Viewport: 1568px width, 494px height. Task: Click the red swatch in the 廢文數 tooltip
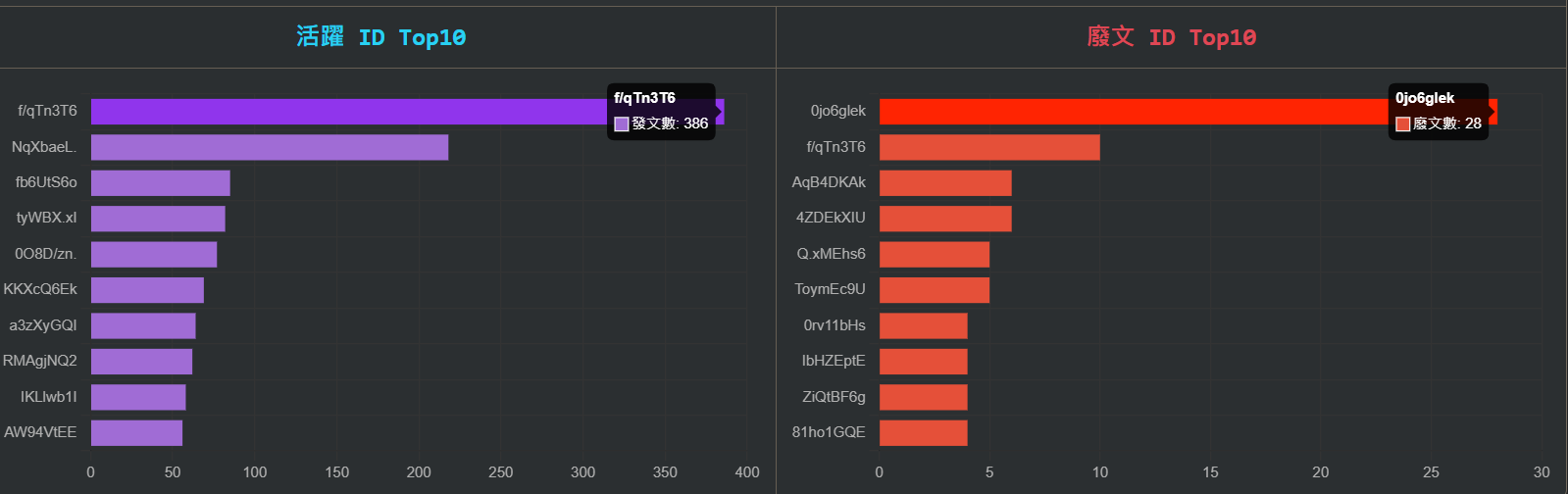tap(1403, 124)
